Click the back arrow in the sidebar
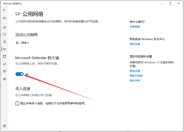 (4, 10)
